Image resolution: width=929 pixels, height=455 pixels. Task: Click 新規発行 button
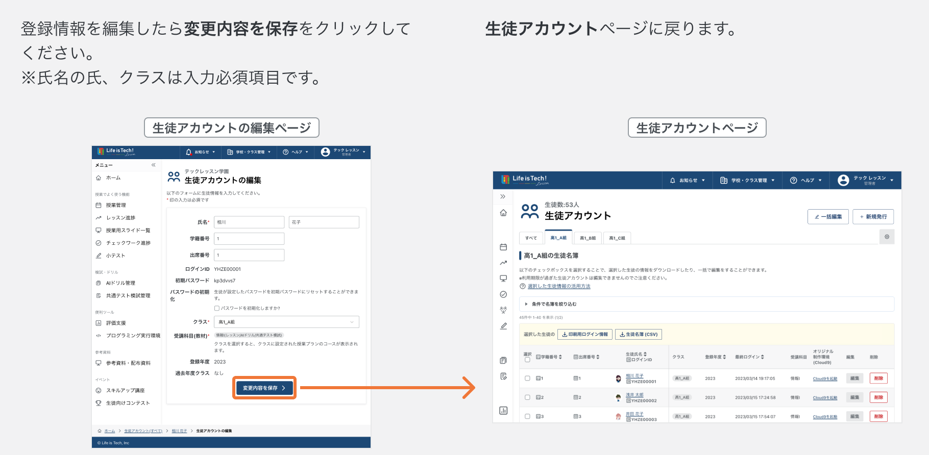(x=873, y=217)
